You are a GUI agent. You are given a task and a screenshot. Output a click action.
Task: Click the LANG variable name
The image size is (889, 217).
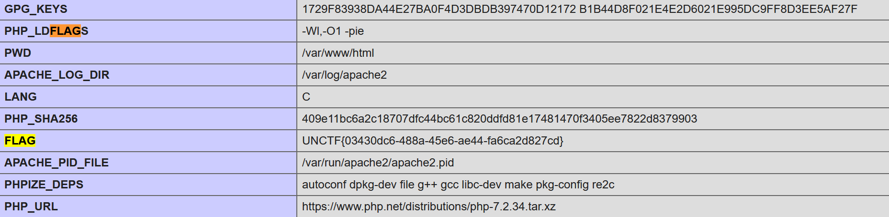coord(21,97)
